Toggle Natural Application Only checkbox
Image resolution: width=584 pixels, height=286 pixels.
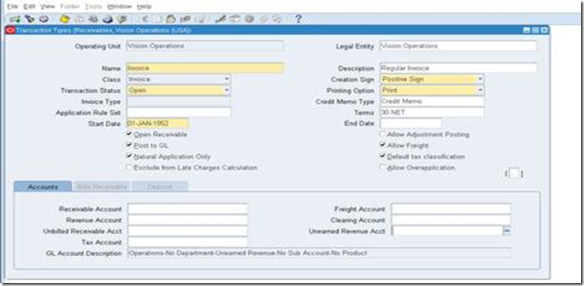(x=129, y=156)
